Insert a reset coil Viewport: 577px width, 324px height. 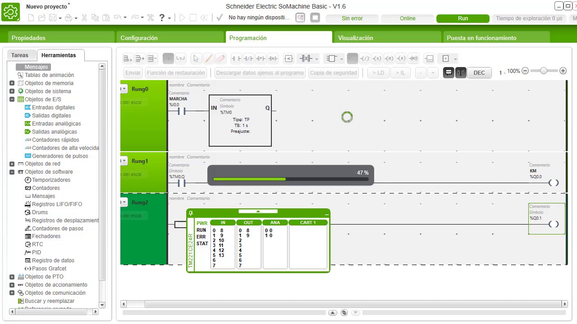(x=389, y=58)
